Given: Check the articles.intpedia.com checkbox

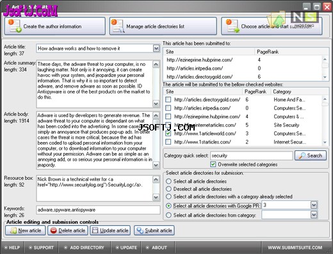Looking at the screenshot, I should [168, 108].
